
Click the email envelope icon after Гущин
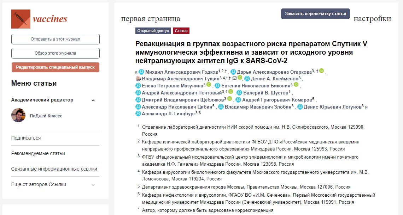(234, 78)
